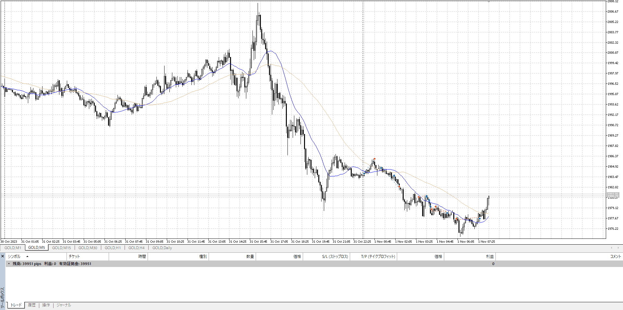The image size is (623, 310).
Task: Switch to the GOLD,M1 chart tab
Action: click(x=13, y=248)
